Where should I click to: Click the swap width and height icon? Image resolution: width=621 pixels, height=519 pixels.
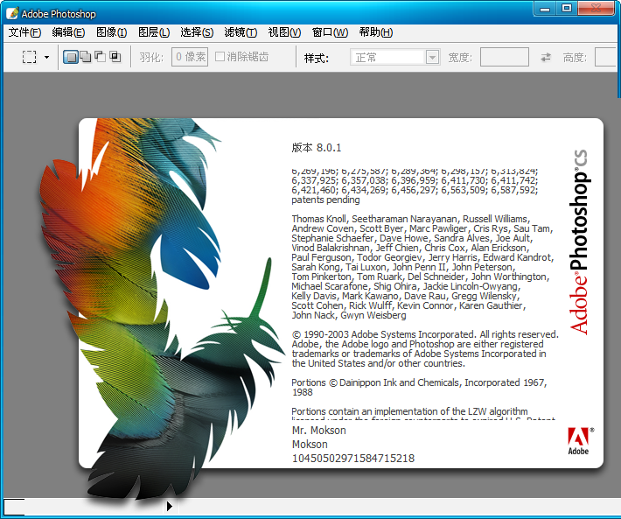pos(546,58)
